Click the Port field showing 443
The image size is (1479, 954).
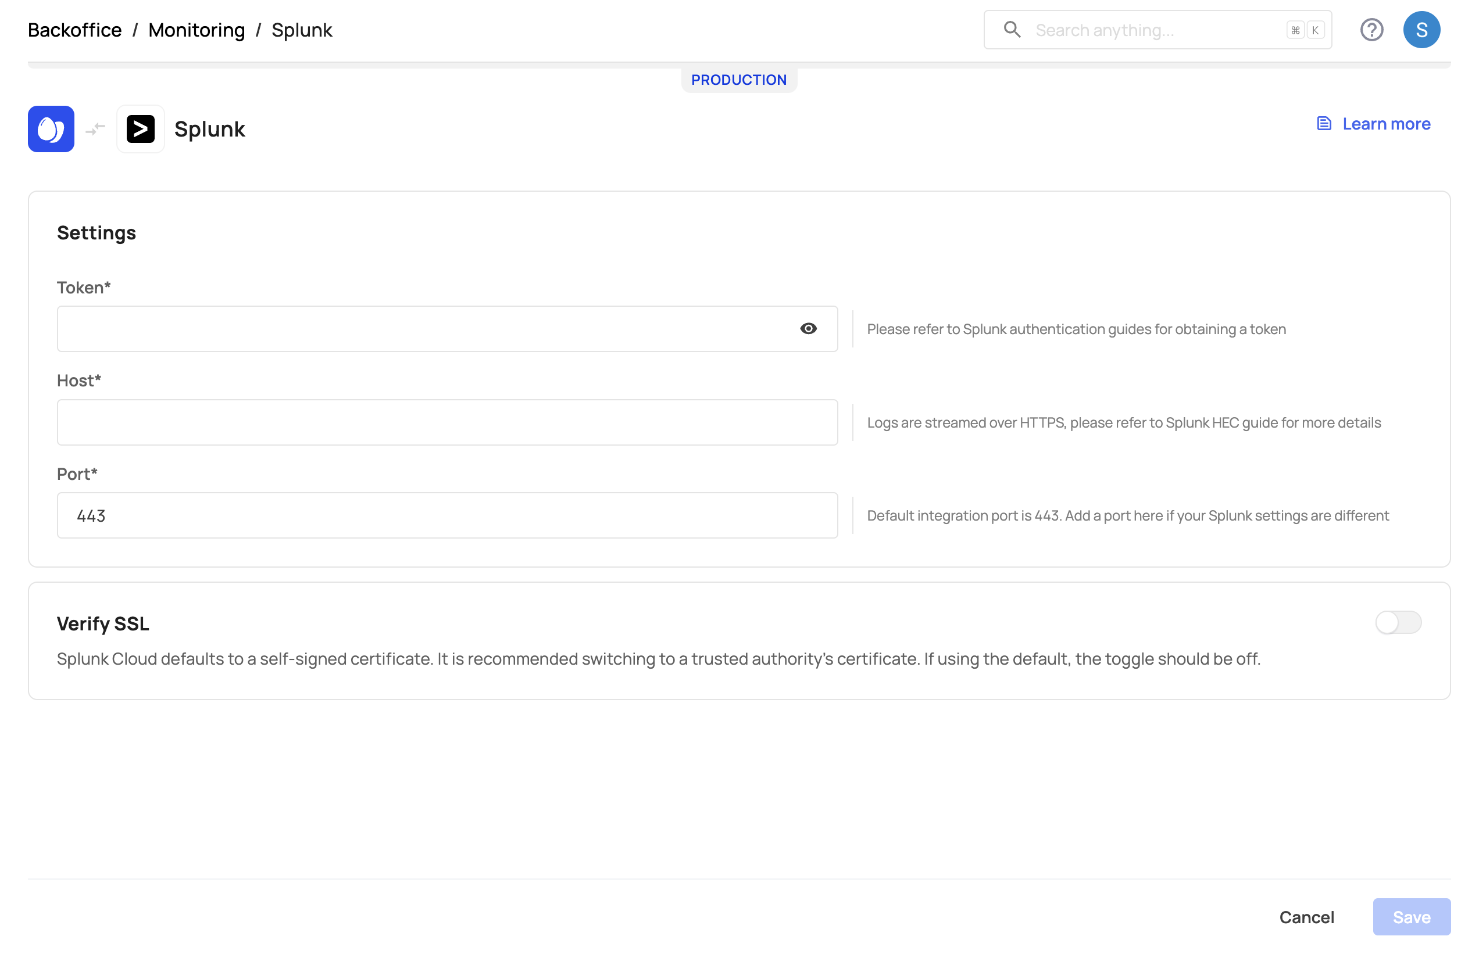(x=446, y=515)
